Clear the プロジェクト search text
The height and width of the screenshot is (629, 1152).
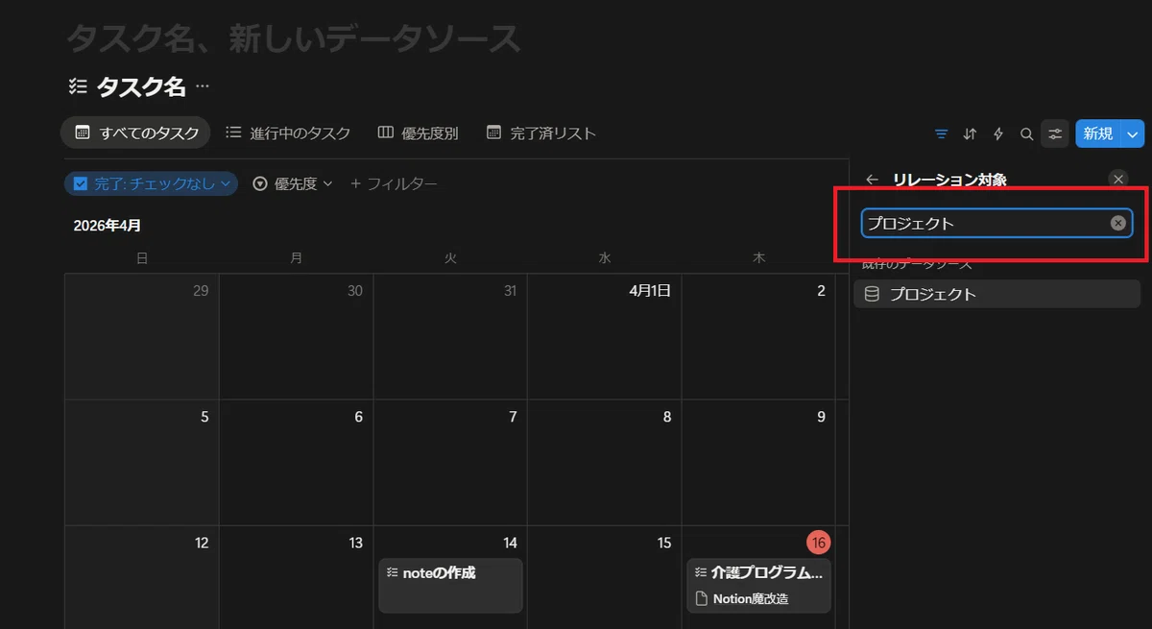[x=1118, y=223]
